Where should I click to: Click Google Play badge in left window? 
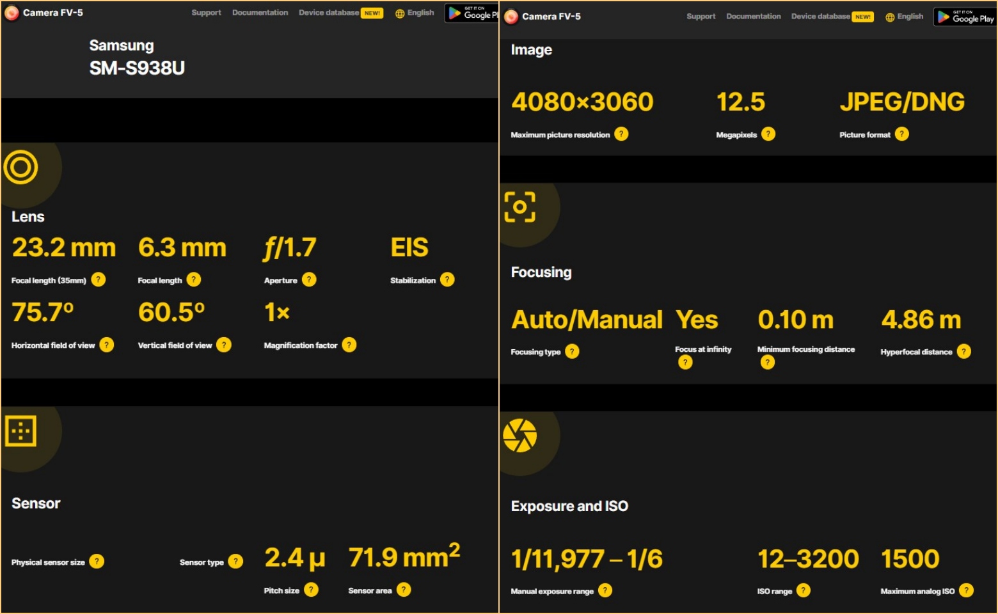point(471,13)
